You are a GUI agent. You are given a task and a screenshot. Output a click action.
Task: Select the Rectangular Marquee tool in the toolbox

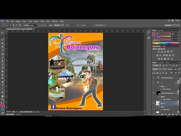click(x=3, y=36)
